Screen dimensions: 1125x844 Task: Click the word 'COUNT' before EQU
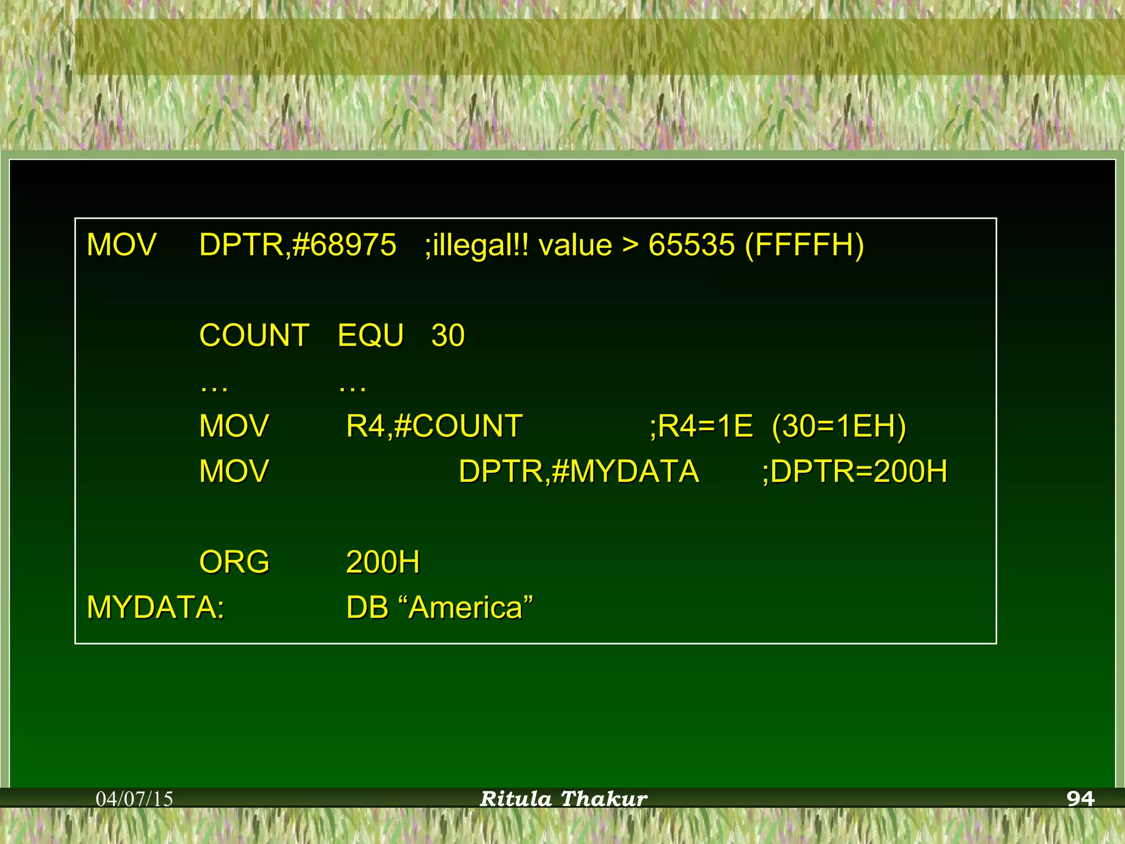pyautogui.click(x=254, y=335)
